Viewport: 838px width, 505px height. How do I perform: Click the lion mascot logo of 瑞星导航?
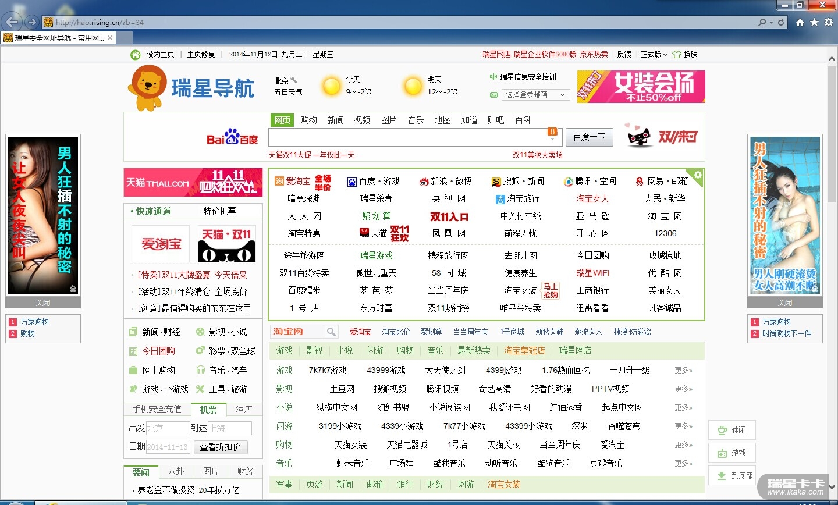point(147,88)
